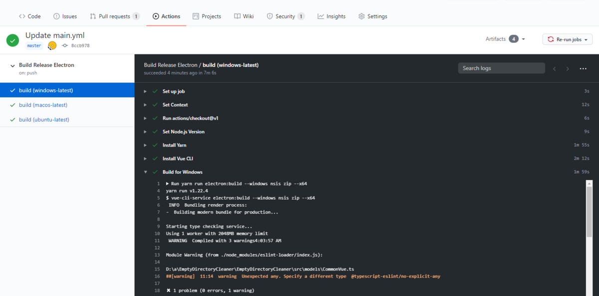The width and height of the screenshot is (599, 296).
Task: Click the CommonVue.ts path on line 15
Action: [x=260, y=269]
